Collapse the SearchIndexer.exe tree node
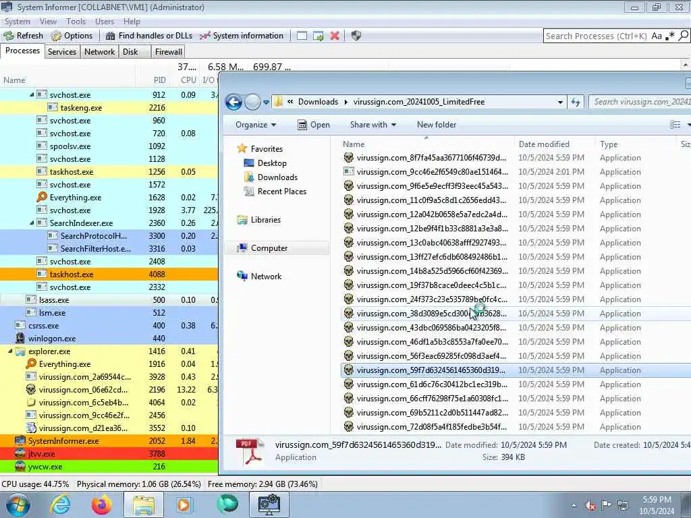691x518 pixels. [32, 223]
